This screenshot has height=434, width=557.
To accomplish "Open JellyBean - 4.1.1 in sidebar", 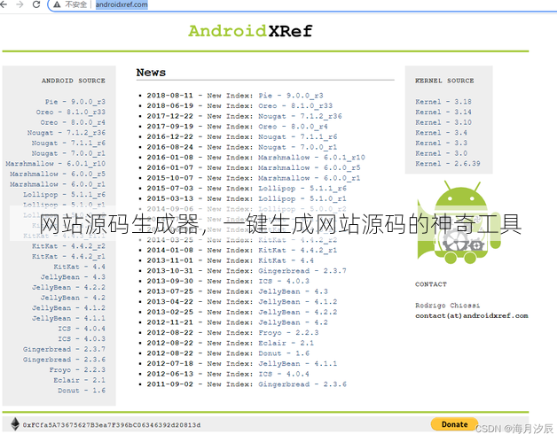I will click(68, 318).
